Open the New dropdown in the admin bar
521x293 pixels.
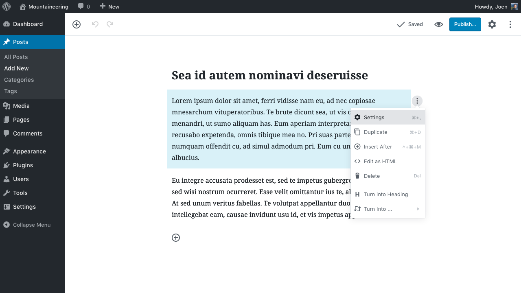109,7
